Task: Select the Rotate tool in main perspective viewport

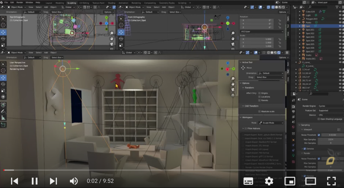Action: coord(3,84)
